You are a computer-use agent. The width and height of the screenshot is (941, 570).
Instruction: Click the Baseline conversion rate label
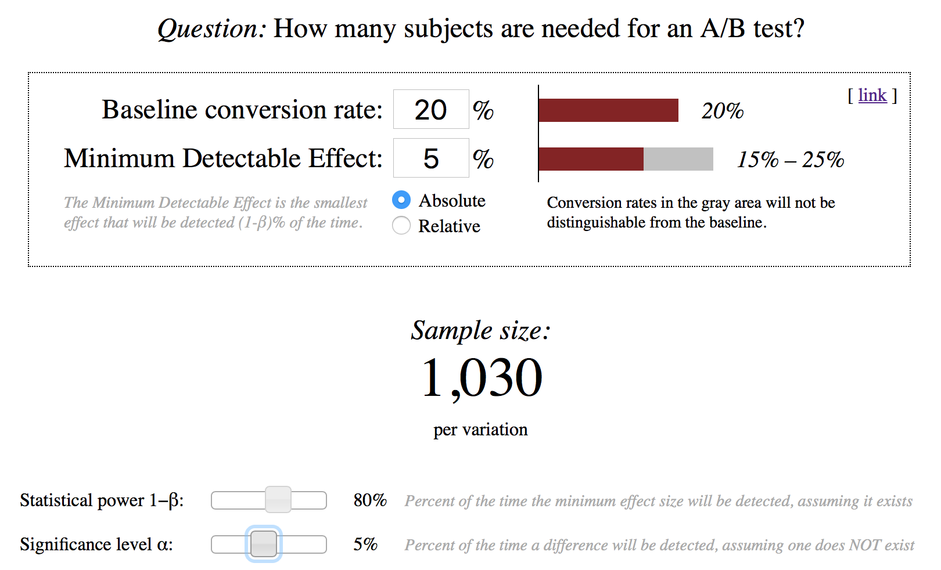click(x=242, y=109)
